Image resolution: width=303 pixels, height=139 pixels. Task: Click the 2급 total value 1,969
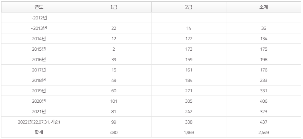coord(189,132)
